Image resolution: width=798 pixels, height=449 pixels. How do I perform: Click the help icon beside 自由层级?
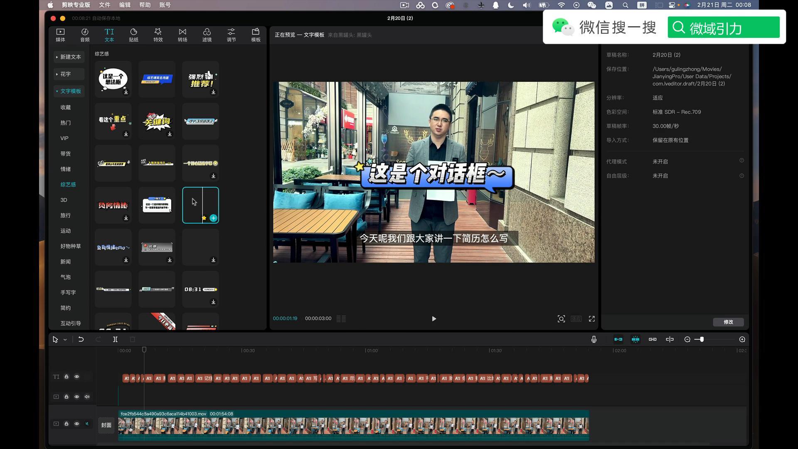741,176
